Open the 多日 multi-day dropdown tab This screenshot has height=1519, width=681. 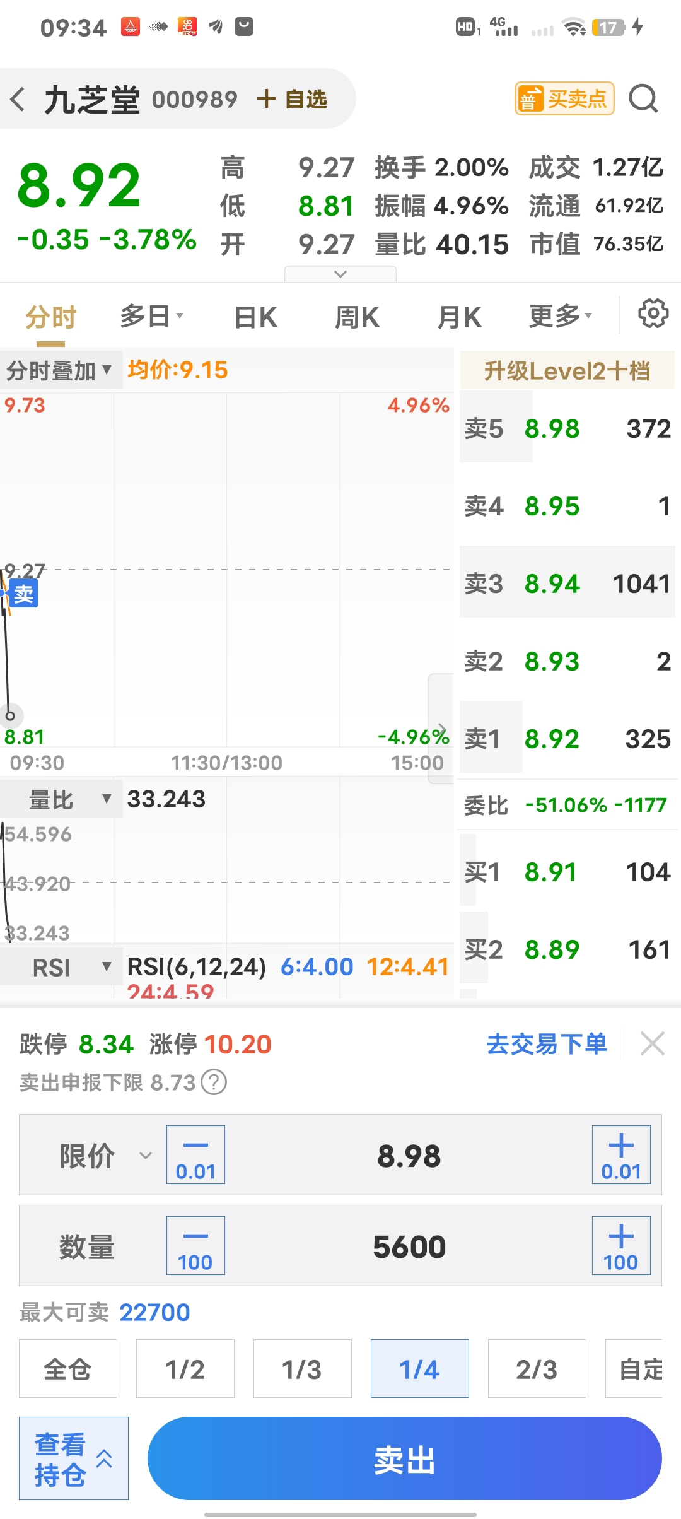151,316
